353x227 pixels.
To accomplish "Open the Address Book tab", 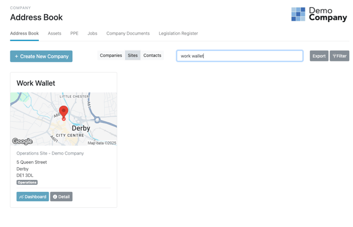I will 24,33.
